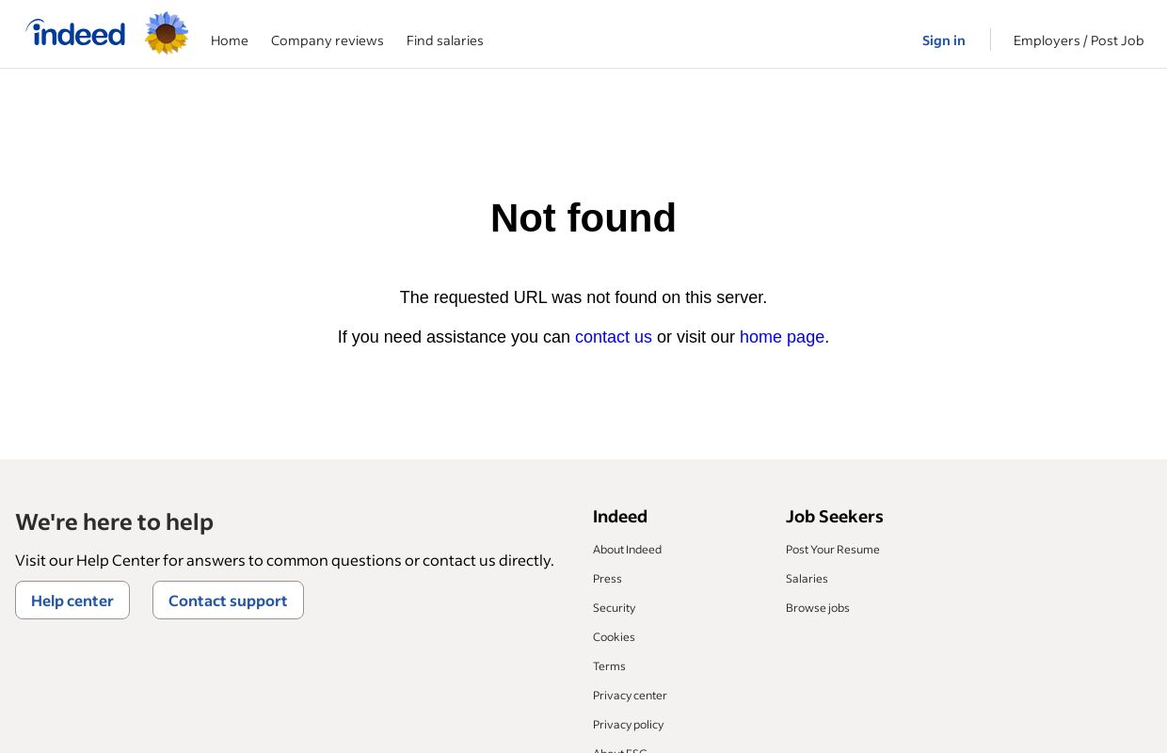Open Post Your Resume link
The height and width of the screenshot is (753, 1167).
point(833,550)
